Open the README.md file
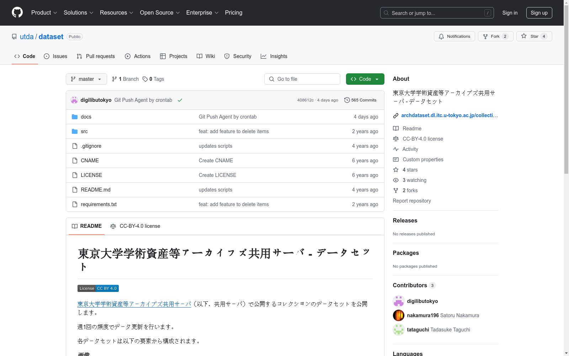Screen dimensions: 569x356 [x=96, y=190]
